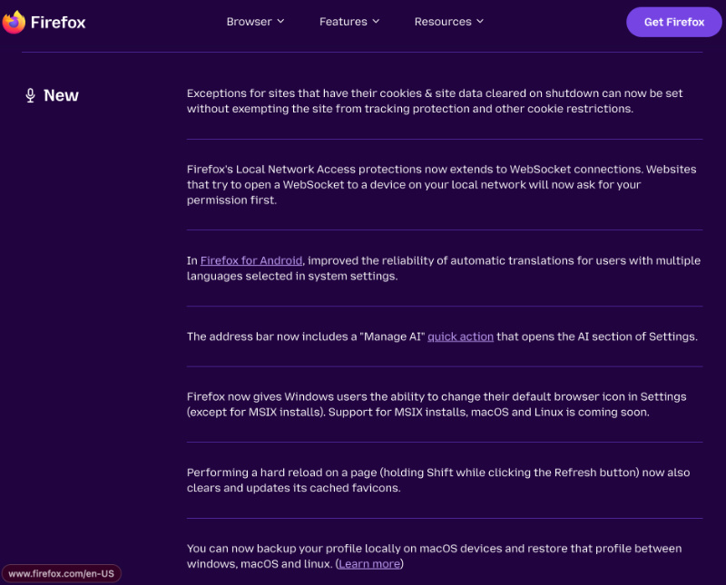Click the icon beside the New heading
Viewport: 726px width, 585px height.
pyautogui.click(x=31, y=95)
